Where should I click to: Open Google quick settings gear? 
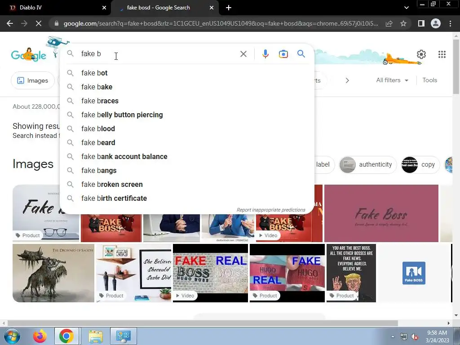pos(421,54)
